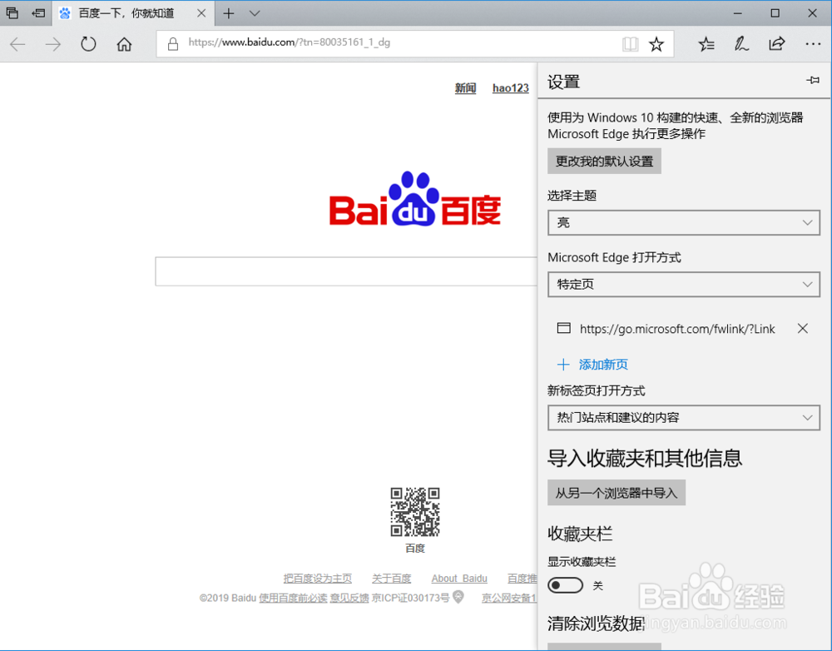Pin the settings pane
This screenshot has width=832, height=651.
tap(813, 80)
